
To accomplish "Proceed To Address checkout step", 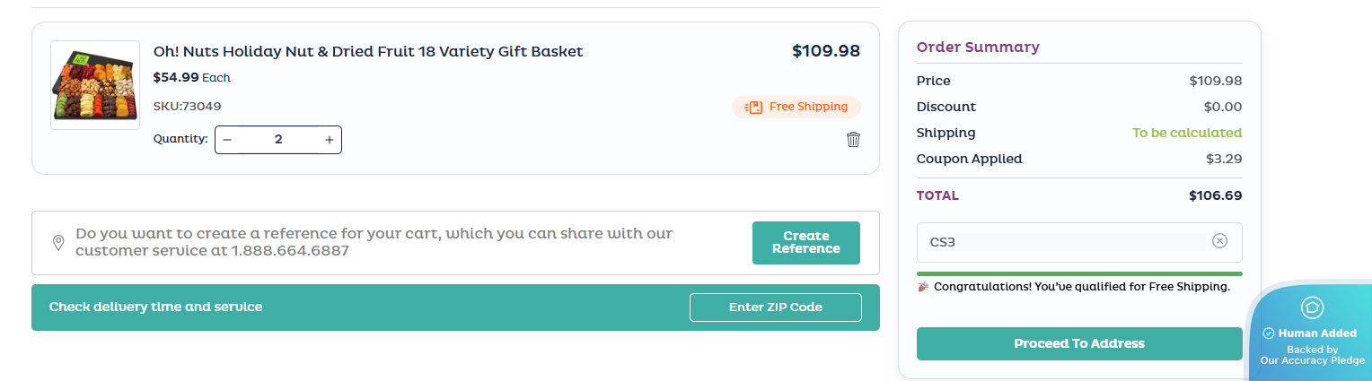I will point(1078,343).
